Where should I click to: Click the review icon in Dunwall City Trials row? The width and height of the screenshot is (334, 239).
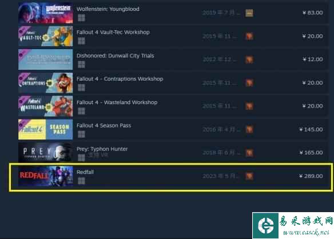coord(249,59)
